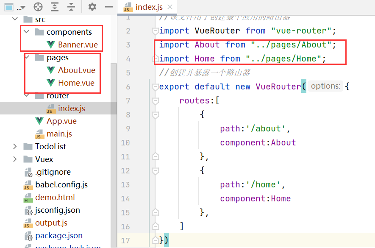This screenshot has height=248, width=375.
Task: Click line number 10 in the gutter
Action: (125, 143)
